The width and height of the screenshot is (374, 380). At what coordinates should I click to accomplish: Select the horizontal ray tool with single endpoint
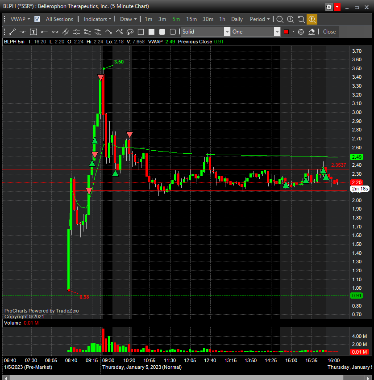[x=44, y=32]
